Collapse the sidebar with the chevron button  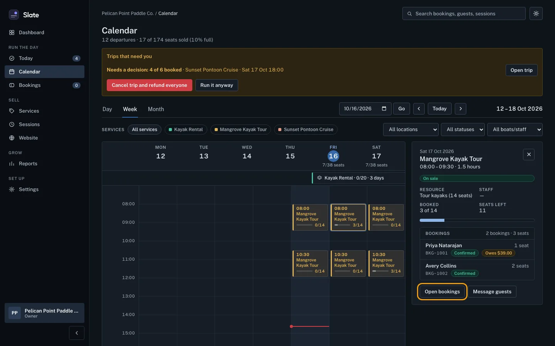tap(77, 333)
